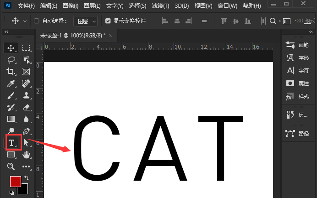The width and height of the screenshot is (317, 198).
Task: Open the 图层(L) menu
Action: pyautogui.click(x=92, y=5)
